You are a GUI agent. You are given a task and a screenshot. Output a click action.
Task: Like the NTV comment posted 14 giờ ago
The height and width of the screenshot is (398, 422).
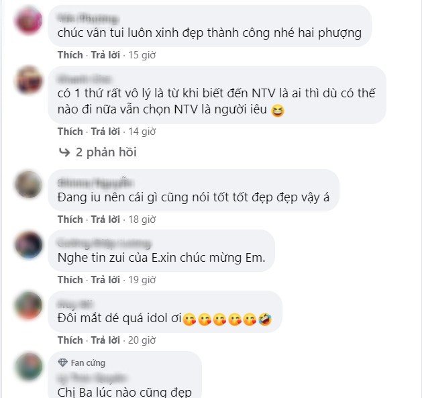pyautogui.click(x=70, y=132)
